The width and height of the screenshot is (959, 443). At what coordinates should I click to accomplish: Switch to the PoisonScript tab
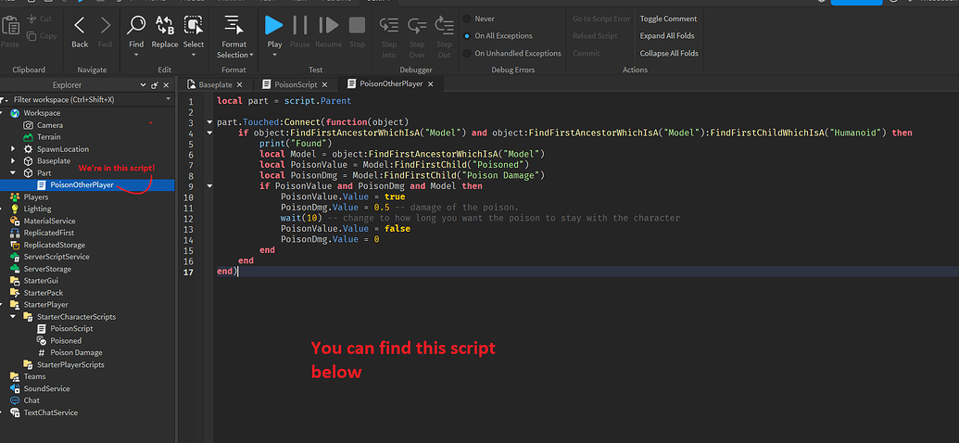pos(289,84)
